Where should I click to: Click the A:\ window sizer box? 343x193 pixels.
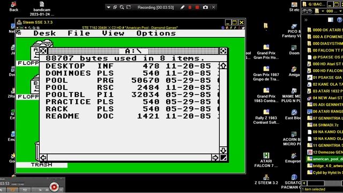[x=223, y=158]
